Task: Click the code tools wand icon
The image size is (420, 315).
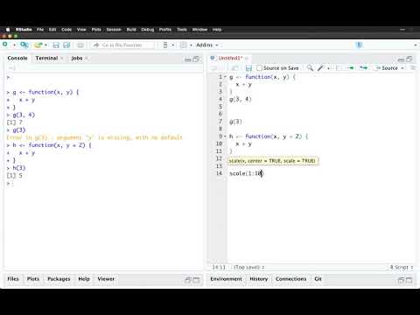Action: click(x=321, y=68)
